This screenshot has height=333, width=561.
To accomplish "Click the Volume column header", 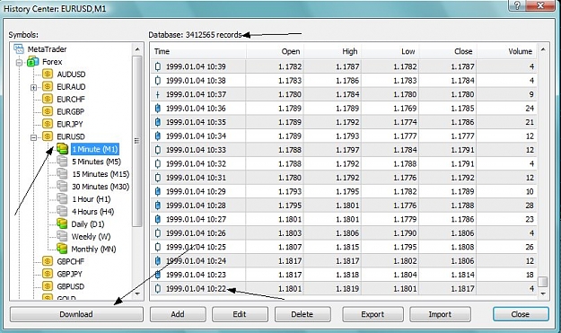I will pos(506,51).
